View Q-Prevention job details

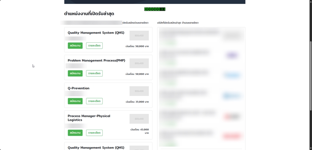[94, 101]
